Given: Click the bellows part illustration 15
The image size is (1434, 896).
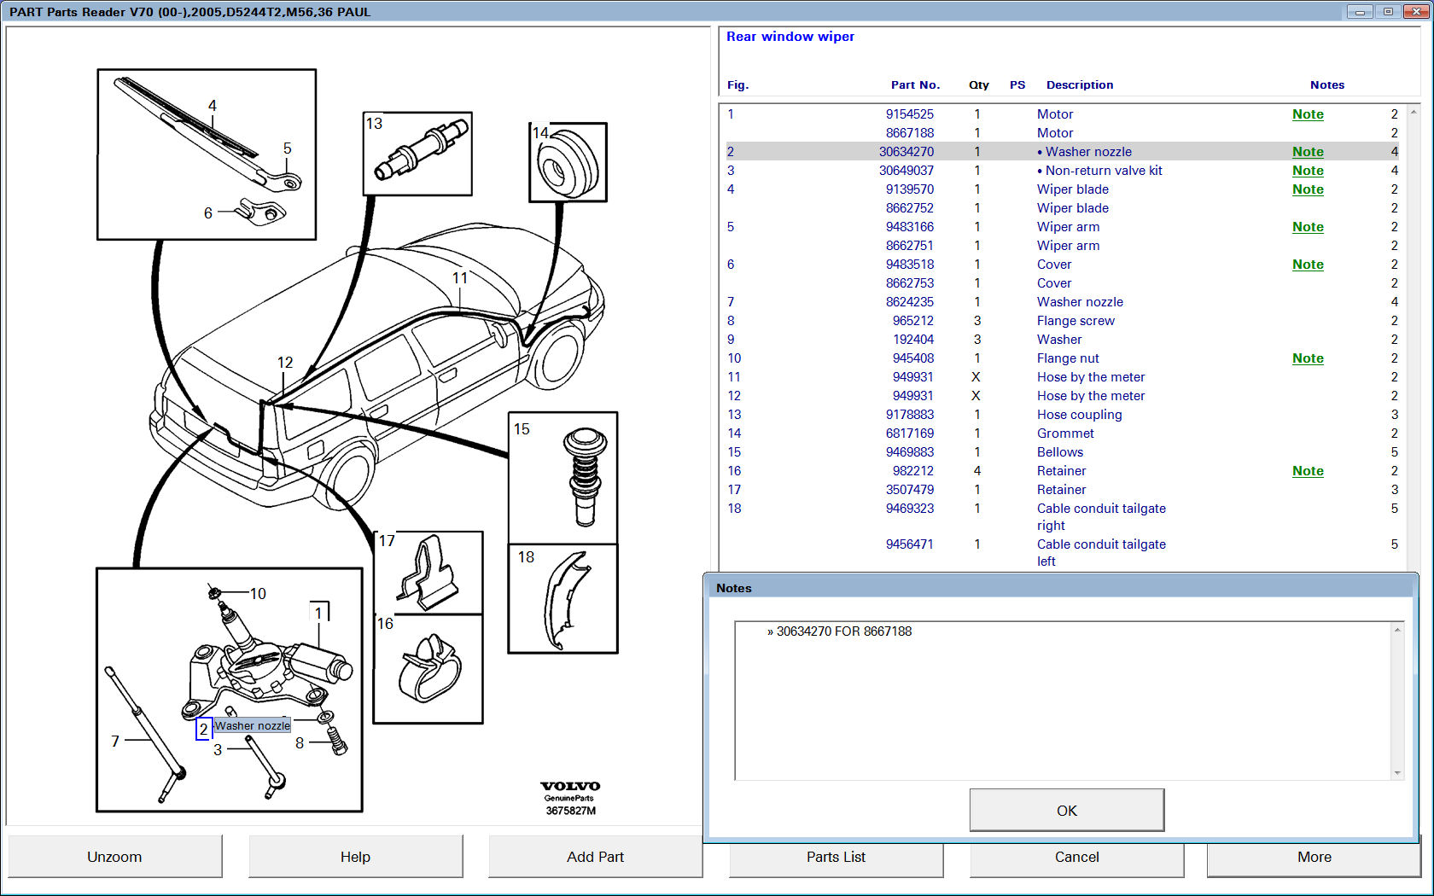Looking at the screenshot, I should tap(585, 478).
